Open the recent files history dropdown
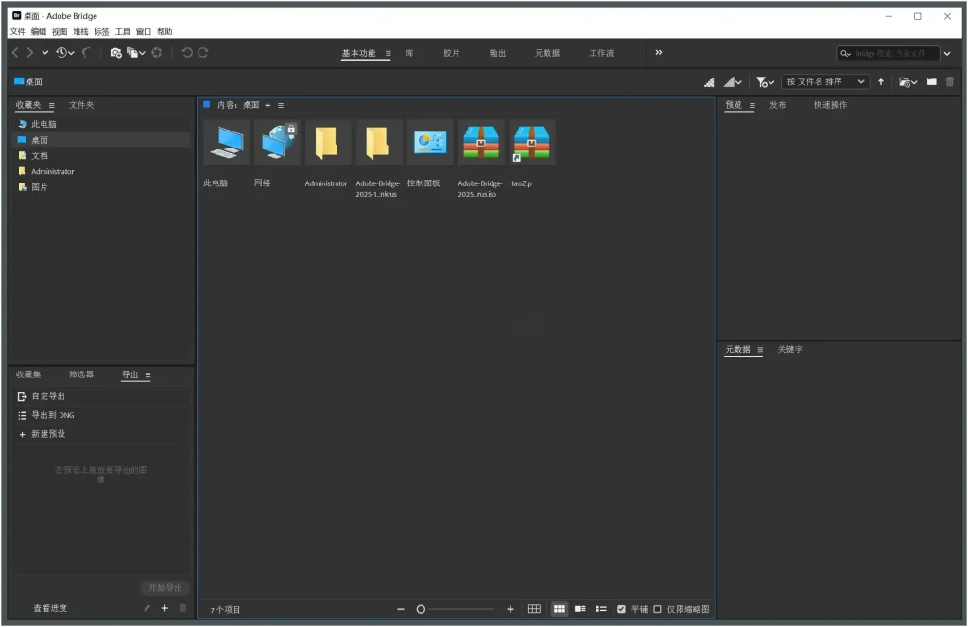 (65, 53)
